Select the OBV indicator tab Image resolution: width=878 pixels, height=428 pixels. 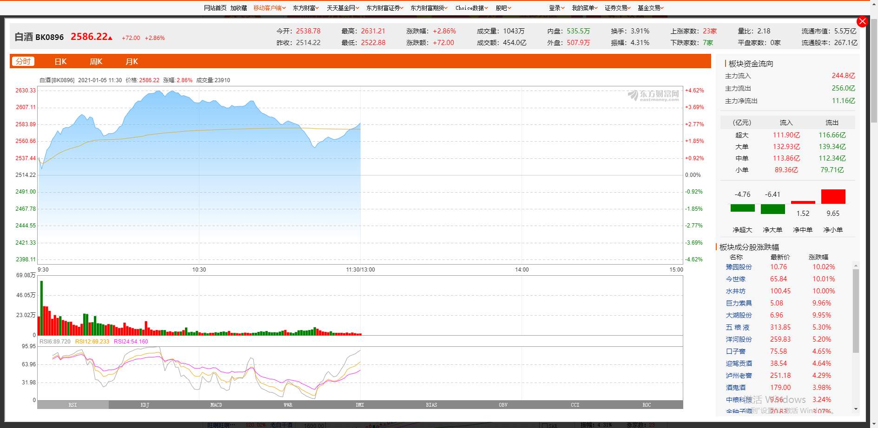click(x=503, y=405)
